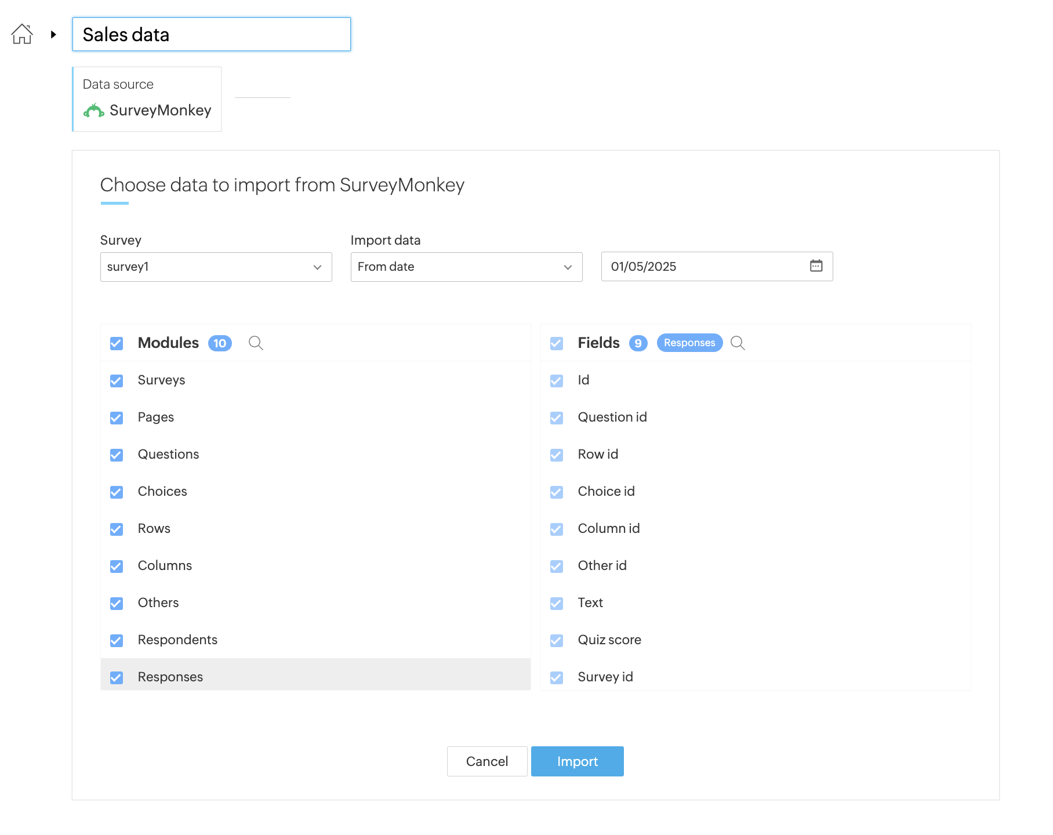Open the Import data From date dropdown
1053x835 pixels.
click(x=467, y=267)
